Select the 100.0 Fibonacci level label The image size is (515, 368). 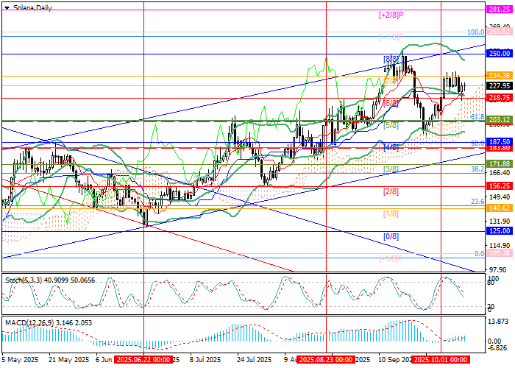pos(475,32)
